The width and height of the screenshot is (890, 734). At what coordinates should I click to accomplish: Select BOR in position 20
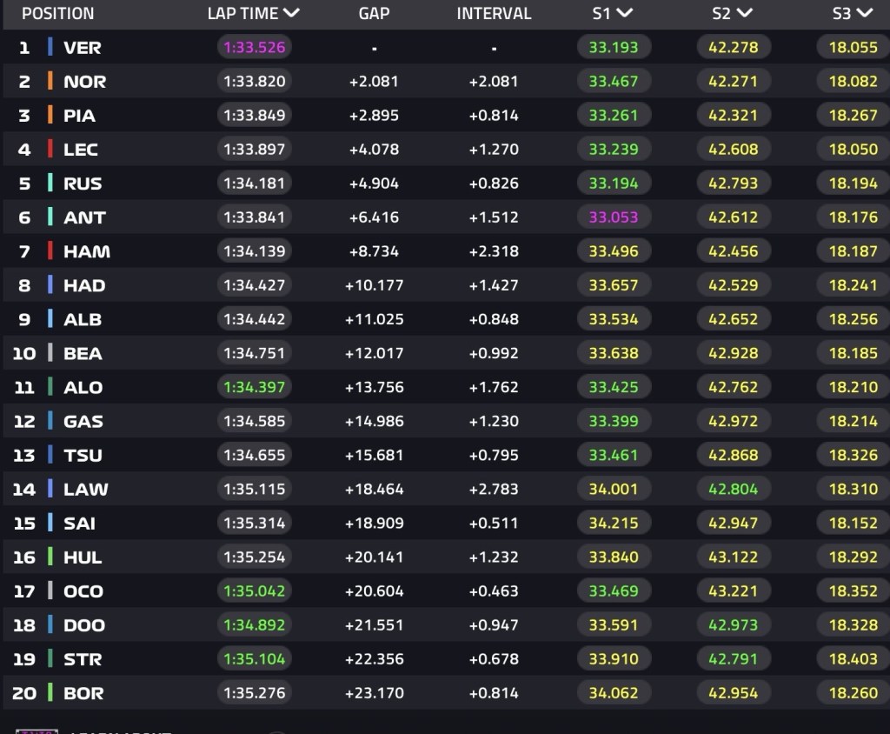coord(83,693)
